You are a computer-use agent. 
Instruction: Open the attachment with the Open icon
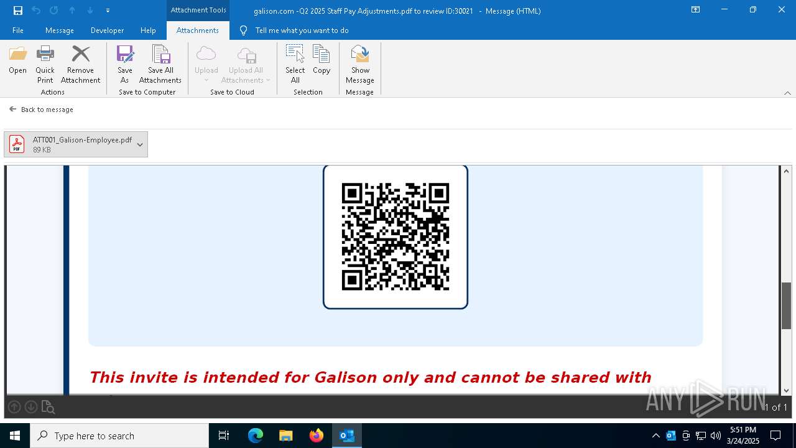click(17, 60)
